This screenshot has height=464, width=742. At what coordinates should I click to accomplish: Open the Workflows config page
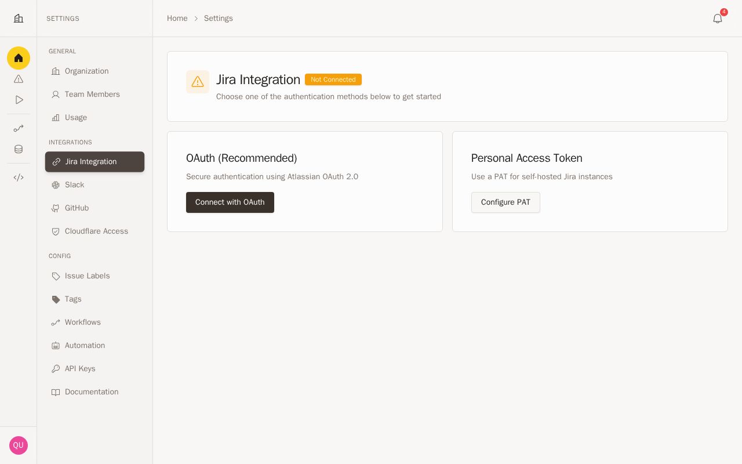(94, 322)
